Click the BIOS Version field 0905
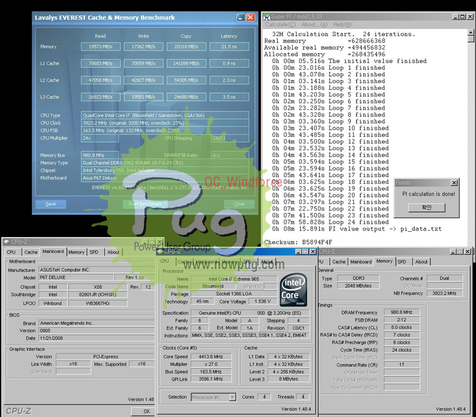Image resolution: width=476 pixels, height=417 pixels. (96, 330)
